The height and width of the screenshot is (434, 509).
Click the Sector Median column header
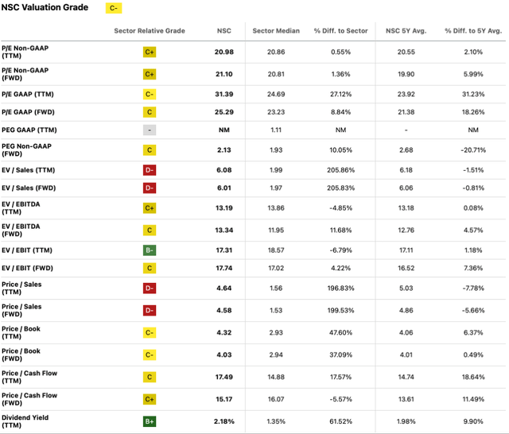coord(276,31)
